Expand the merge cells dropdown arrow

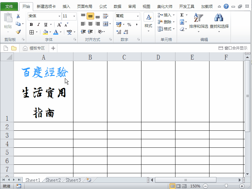pyautogui.click(x=110, y=24)
